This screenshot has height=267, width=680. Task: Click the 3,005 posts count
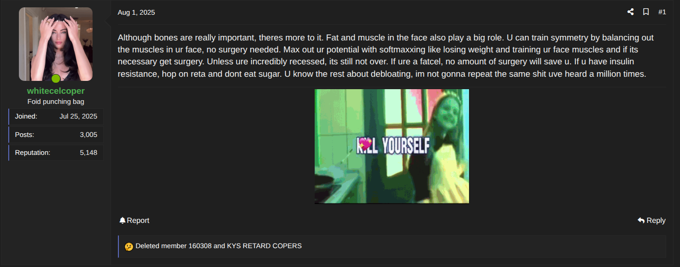88,135
